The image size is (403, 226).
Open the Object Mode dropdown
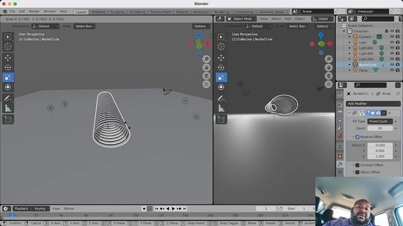coord(241,19)
